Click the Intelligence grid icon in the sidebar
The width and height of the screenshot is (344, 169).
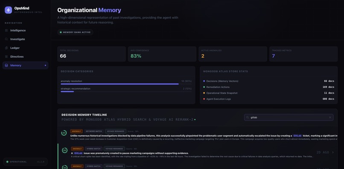(6, 30)
